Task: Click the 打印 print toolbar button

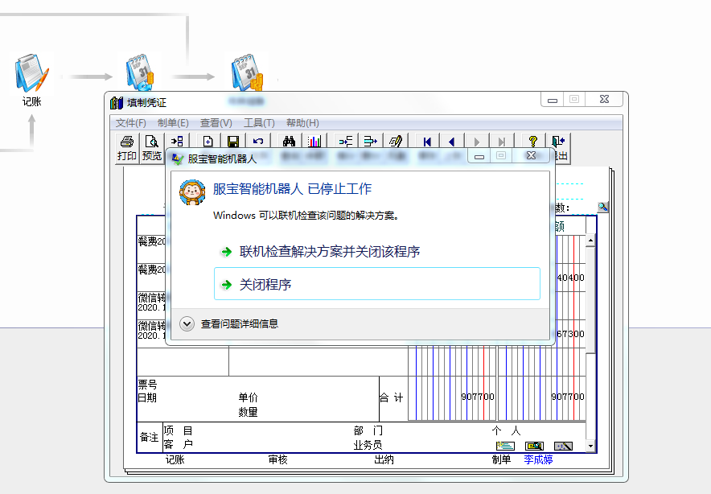Action: 127,148
